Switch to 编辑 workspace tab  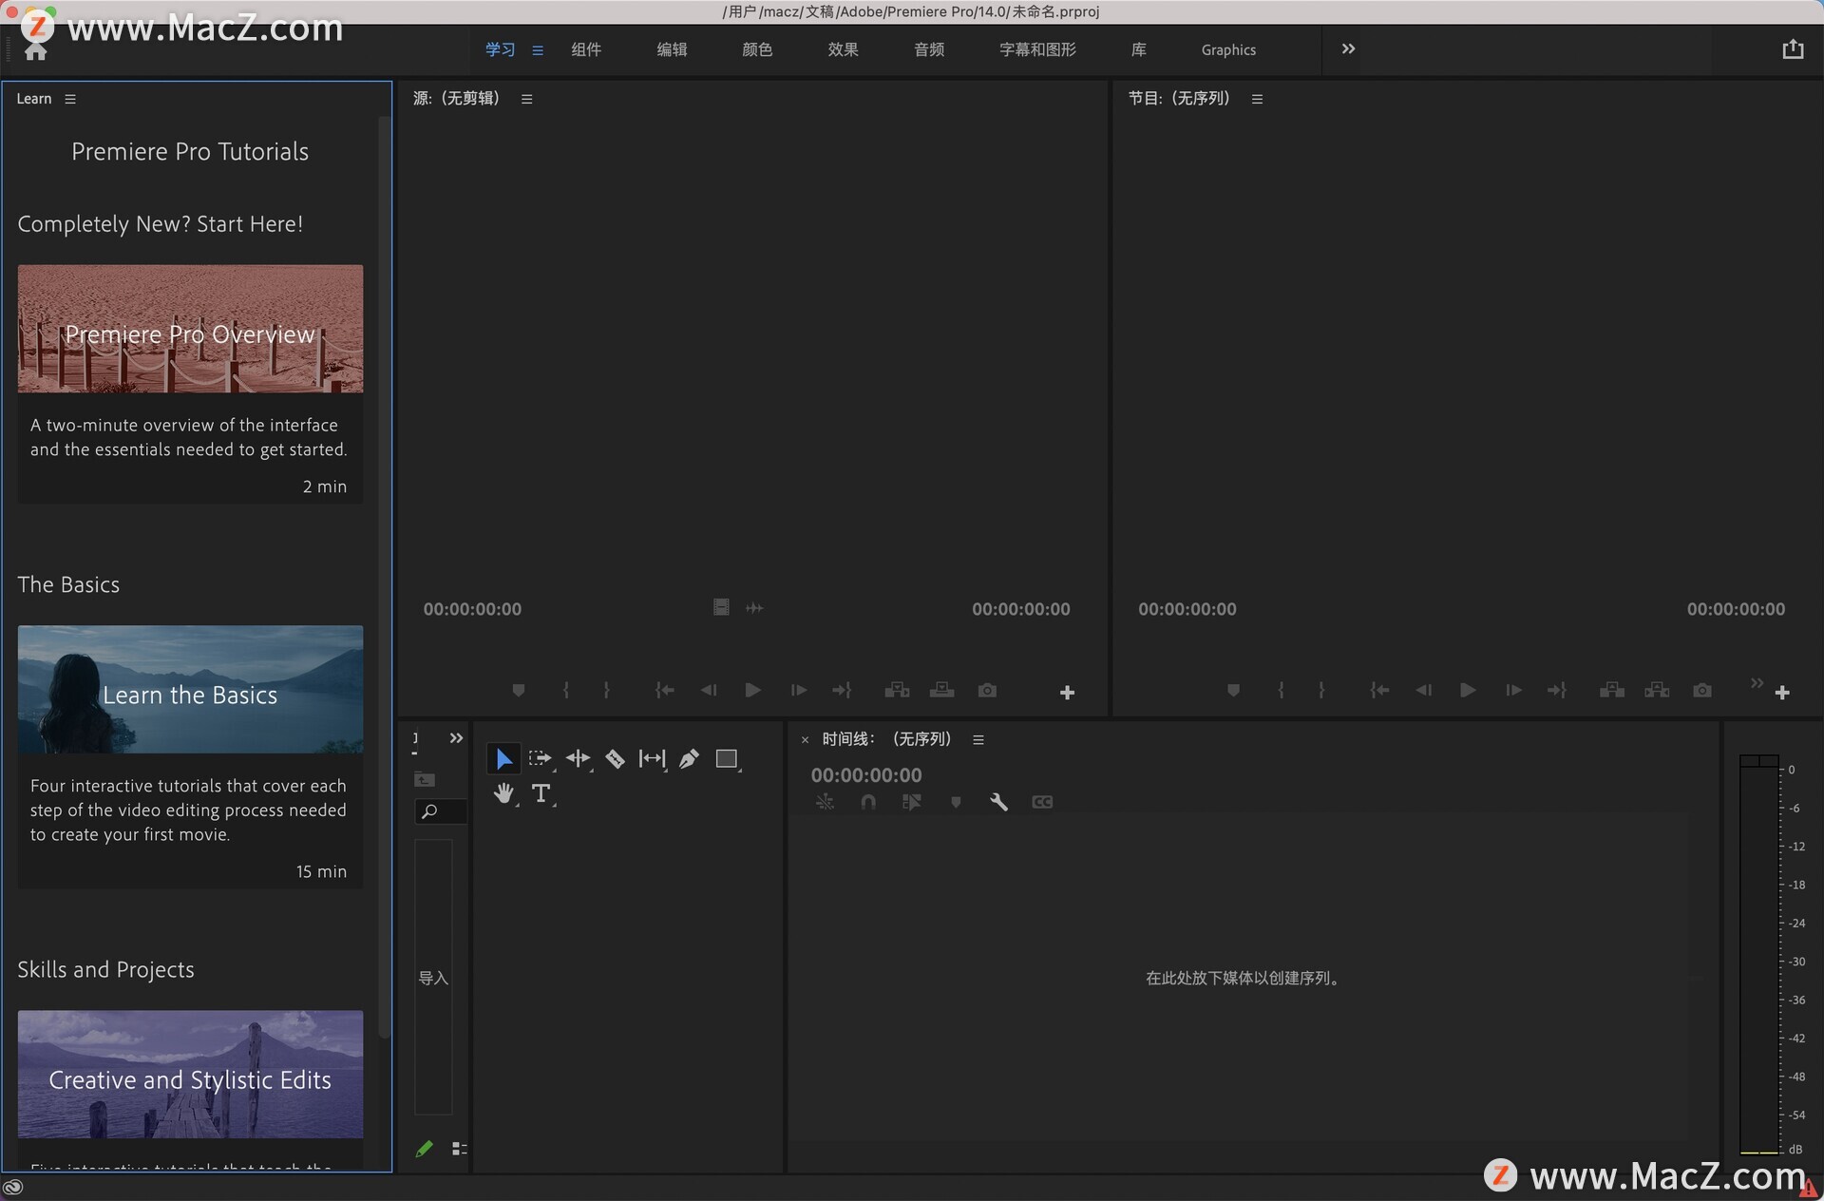click(x=672, y=49)
